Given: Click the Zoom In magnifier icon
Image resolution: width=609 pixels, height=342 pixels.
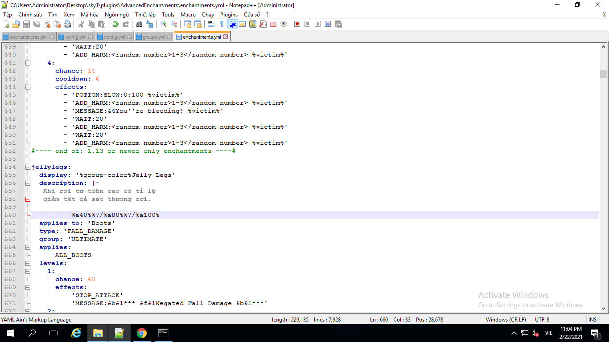Looking at the screenshot, I should pyautogui.click(x=164, y=24).
